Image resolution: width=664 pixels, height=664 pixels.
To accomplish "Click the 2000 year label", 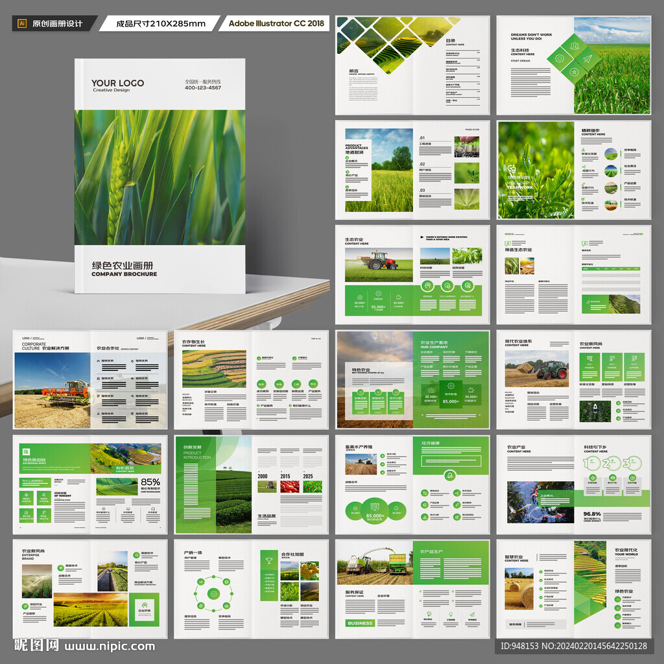I will [x=263, y=476].
